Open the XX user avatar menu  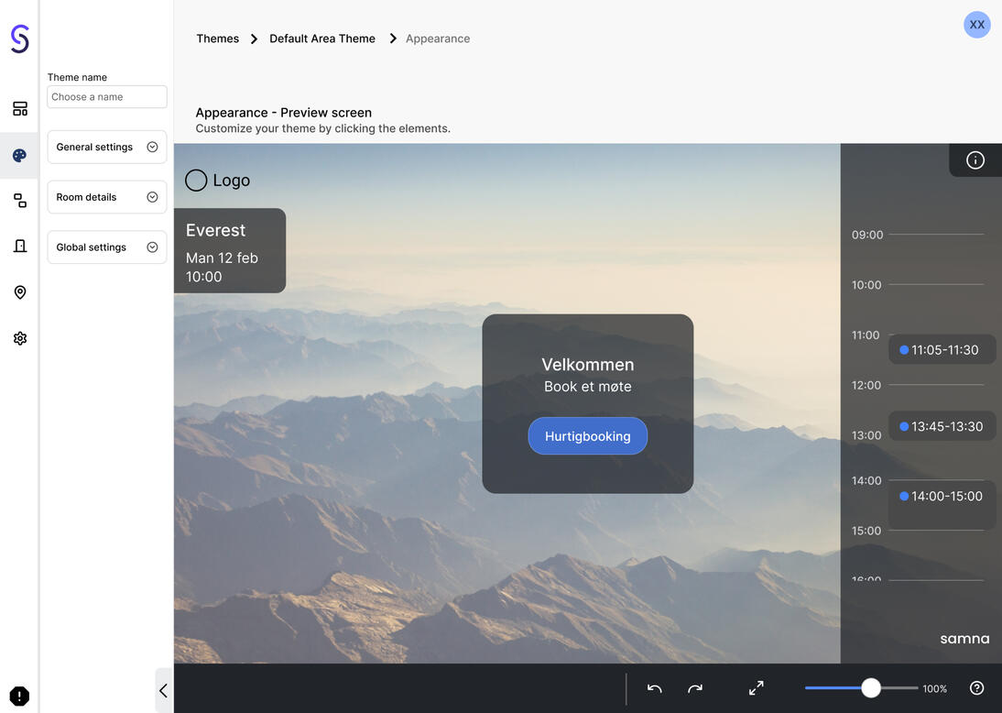[977, 25]
